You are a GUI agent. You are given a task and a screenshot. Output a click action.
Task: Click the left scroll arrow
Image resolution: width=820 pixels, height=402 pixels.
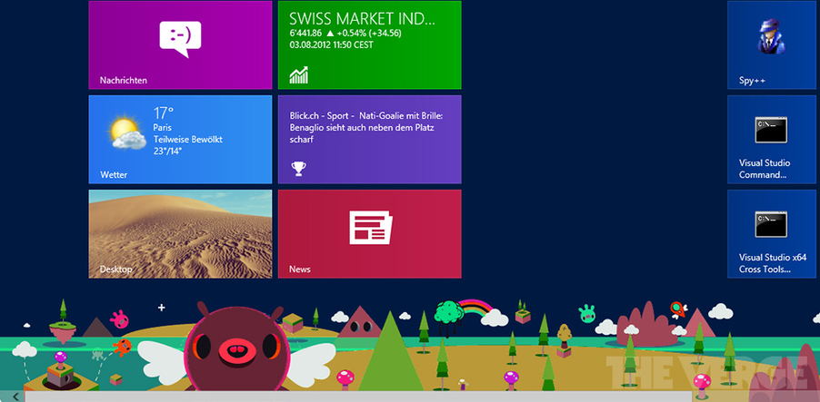click(x=16, y=397)
